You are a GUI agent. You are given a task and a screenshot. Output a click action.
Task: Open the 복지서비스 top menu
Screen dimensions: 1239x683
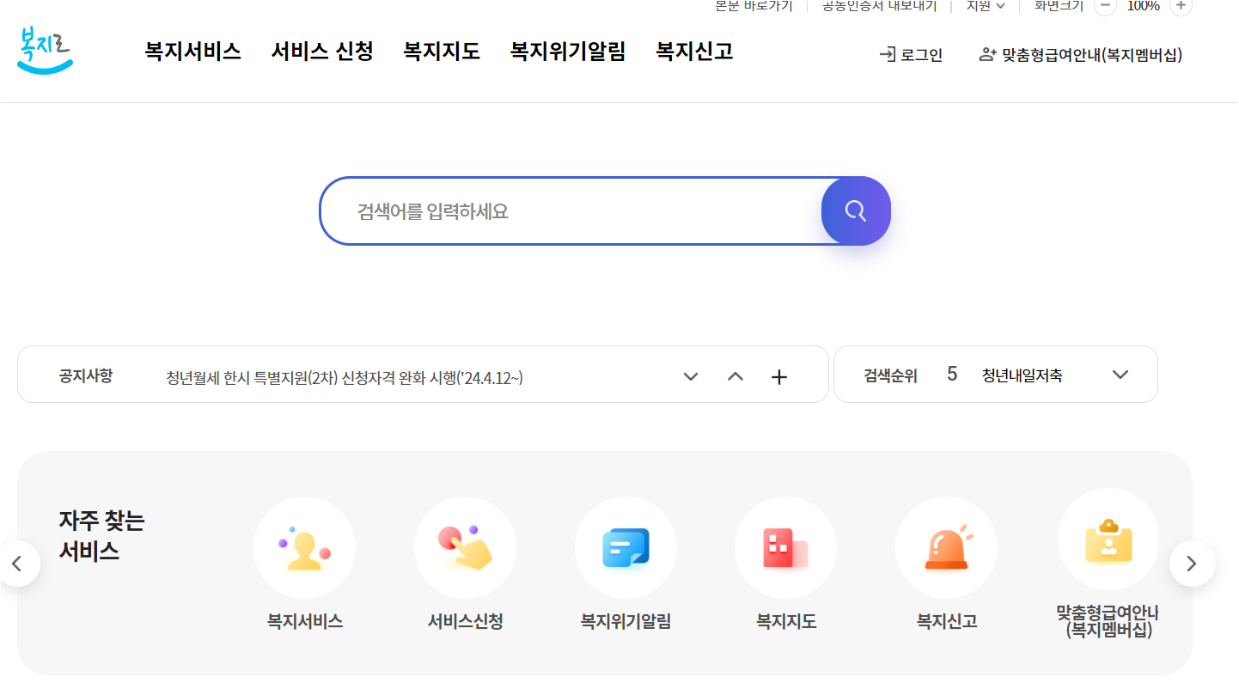tap(193, 52)
